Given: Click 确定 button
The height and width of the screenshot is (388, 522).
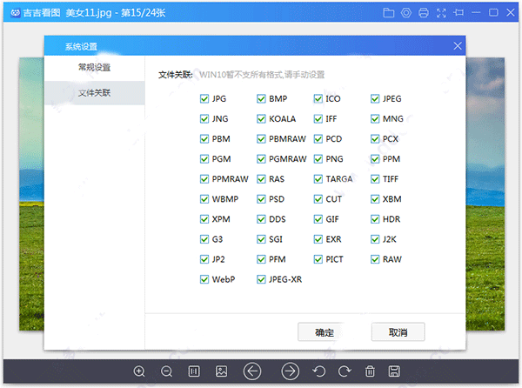Looking at the screenshot, I should pyautogui.click(x=325, y=332).
